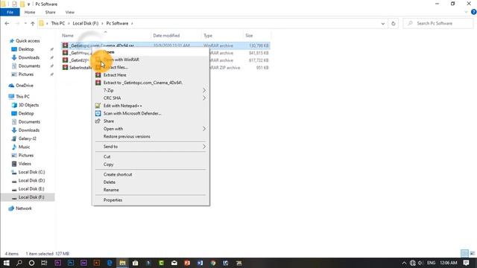
Task: Click Delete in the context menu
Action: click(110, 182)
